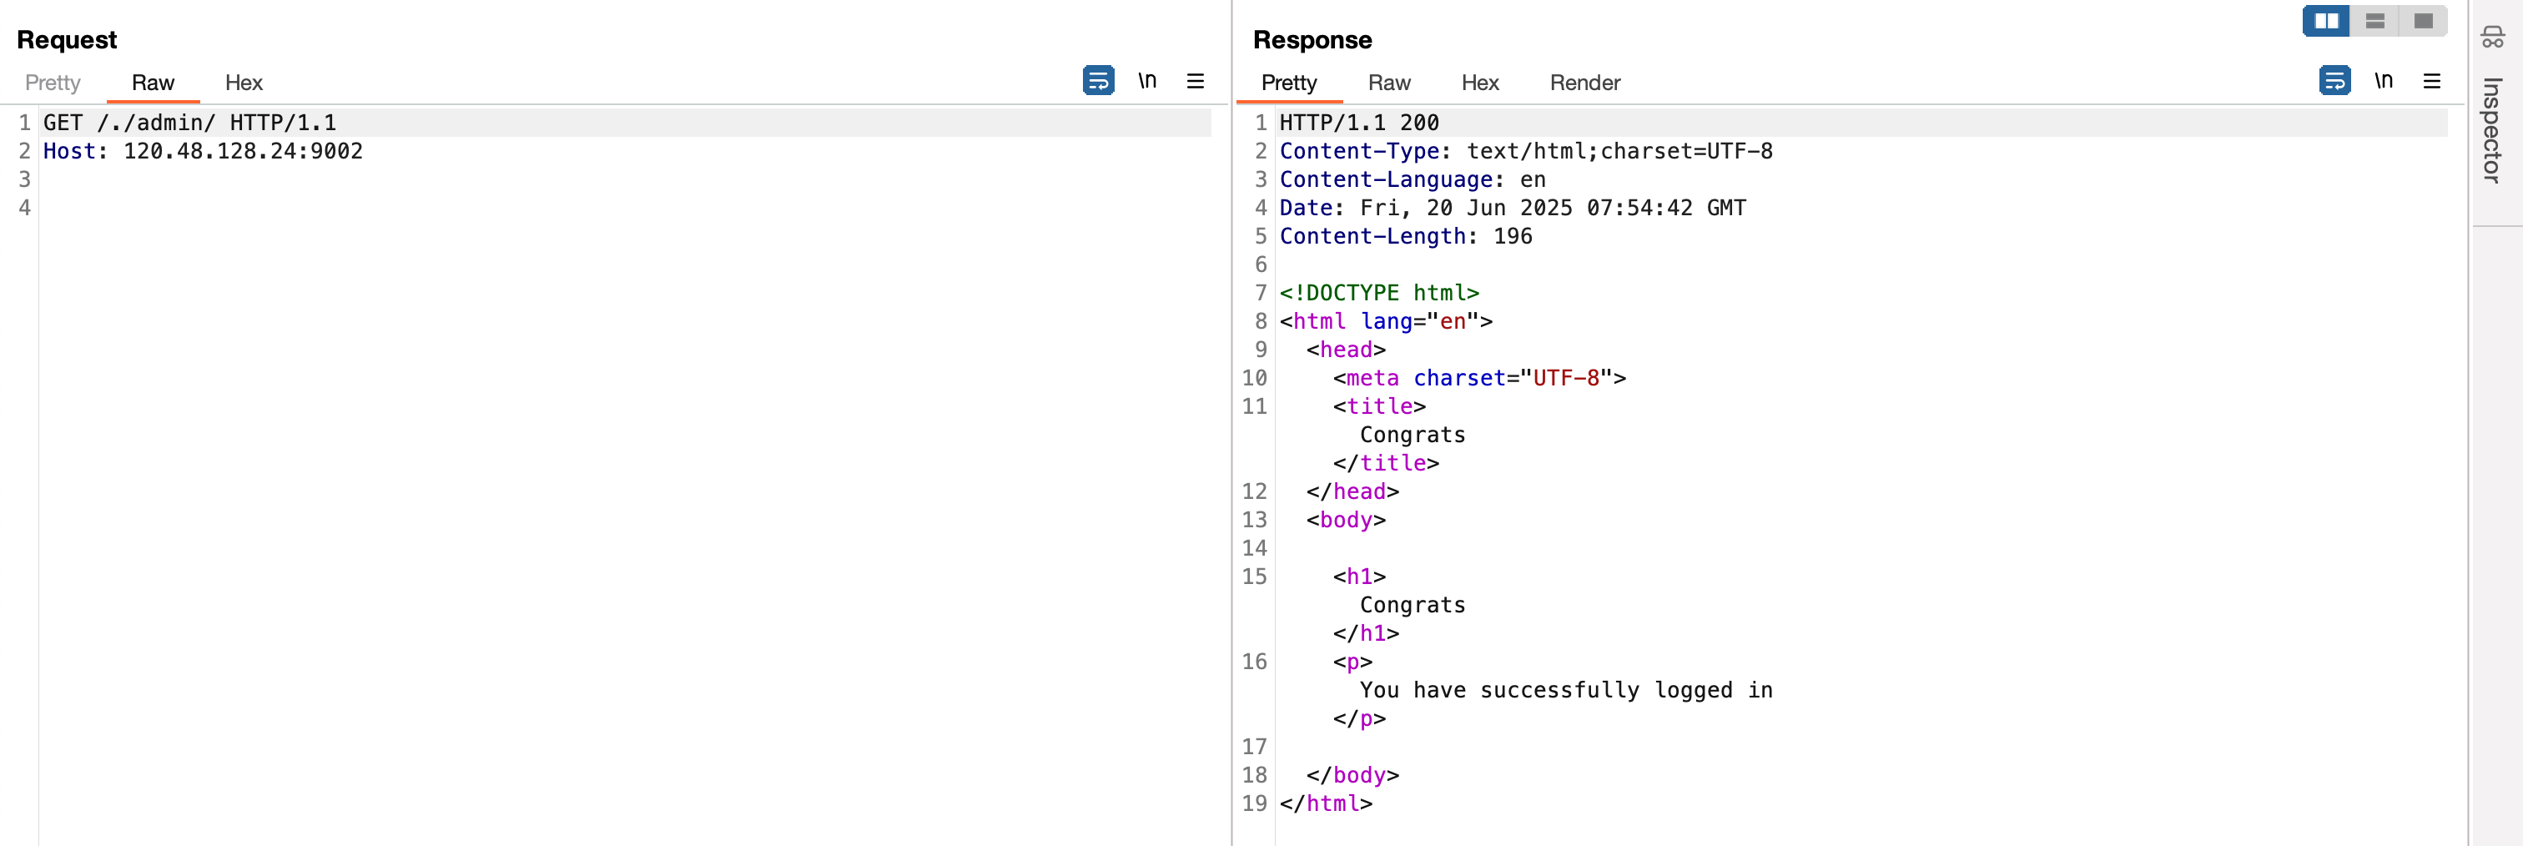2523x846 pixels.
Task: Click 'You have successfully logged in' text
Action: click(x=1566, y=692)
